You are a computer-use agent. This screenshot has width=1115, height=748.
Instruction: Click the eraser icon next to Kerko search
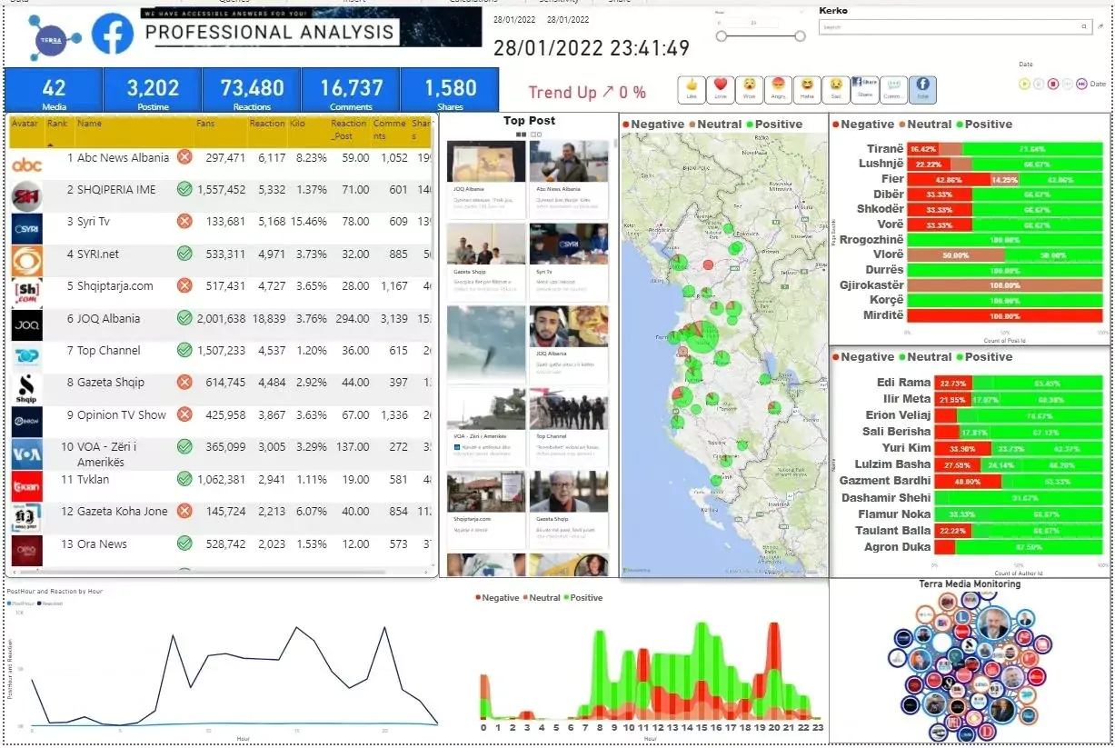[1101, 27]
